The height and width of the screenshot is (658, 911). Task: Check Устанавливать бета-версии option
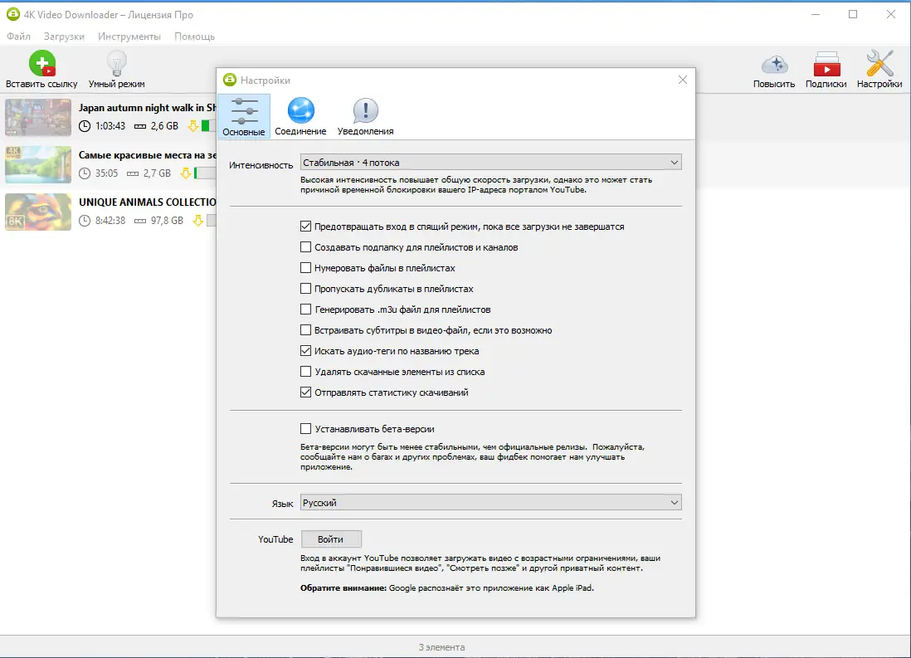tap(306, 428)
